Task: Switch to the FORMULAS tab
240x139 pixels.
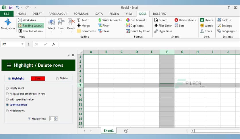Action: (81, 13)
